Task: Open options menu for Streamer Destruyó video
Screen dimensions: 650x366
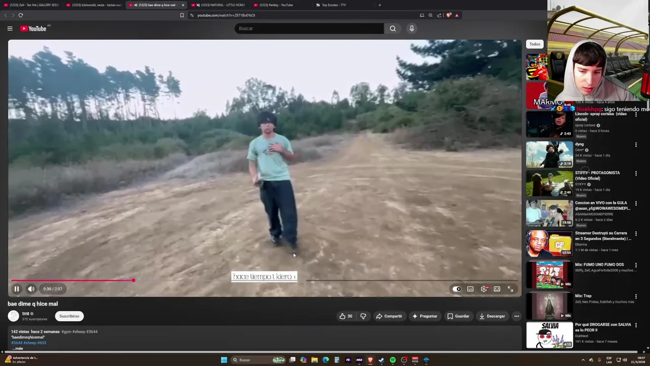Action: coord(636,234)
